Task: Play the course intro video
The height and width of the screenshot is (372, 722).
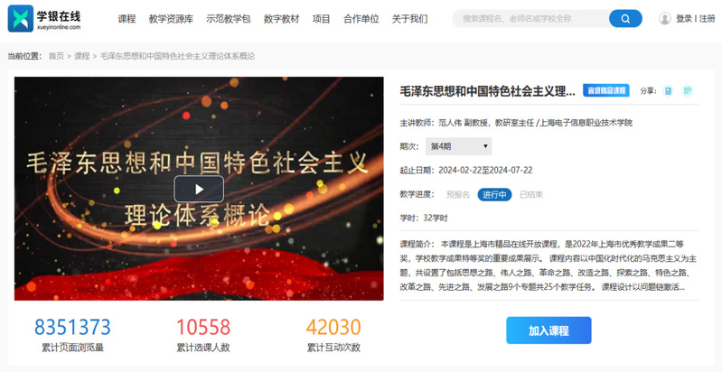Action: click(x=199, y=189)
